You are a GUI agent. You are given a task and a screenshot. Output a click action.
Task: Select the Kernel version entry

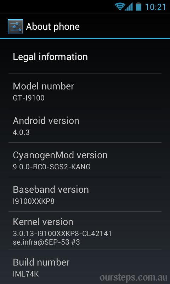click(85, 230)
